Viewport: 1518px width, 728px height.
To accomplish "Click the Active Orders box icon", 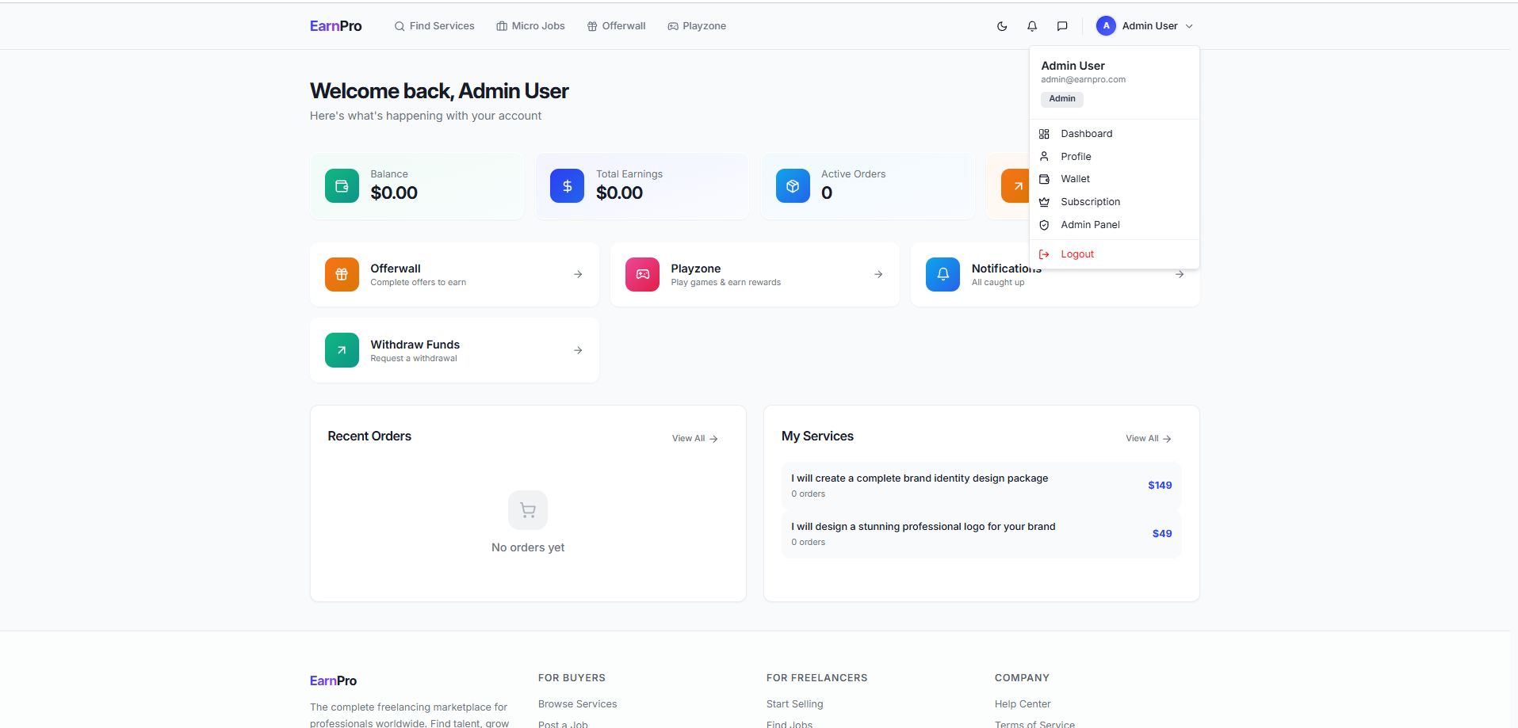I will (x=793, y=186).
